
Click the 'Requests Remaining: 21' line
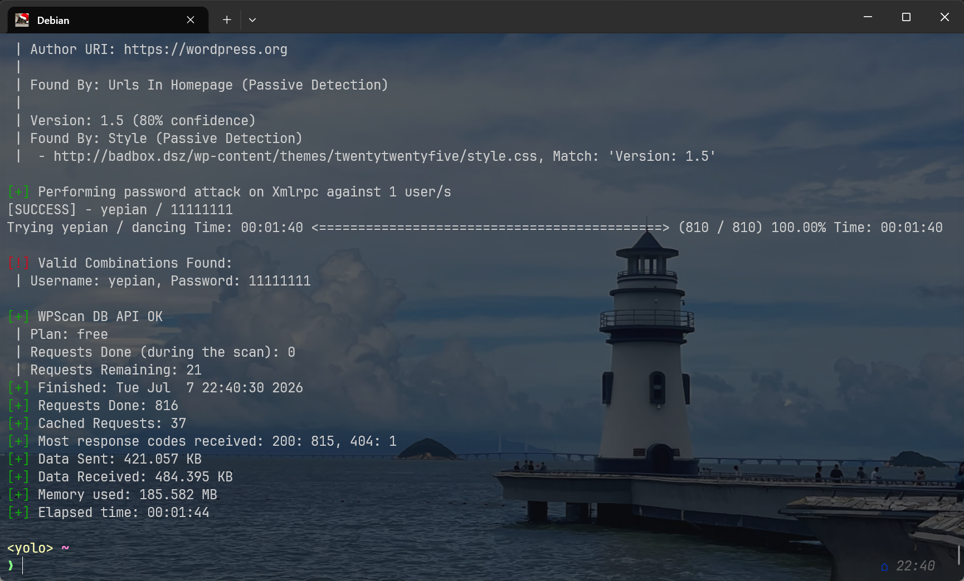tap(116, 370)
